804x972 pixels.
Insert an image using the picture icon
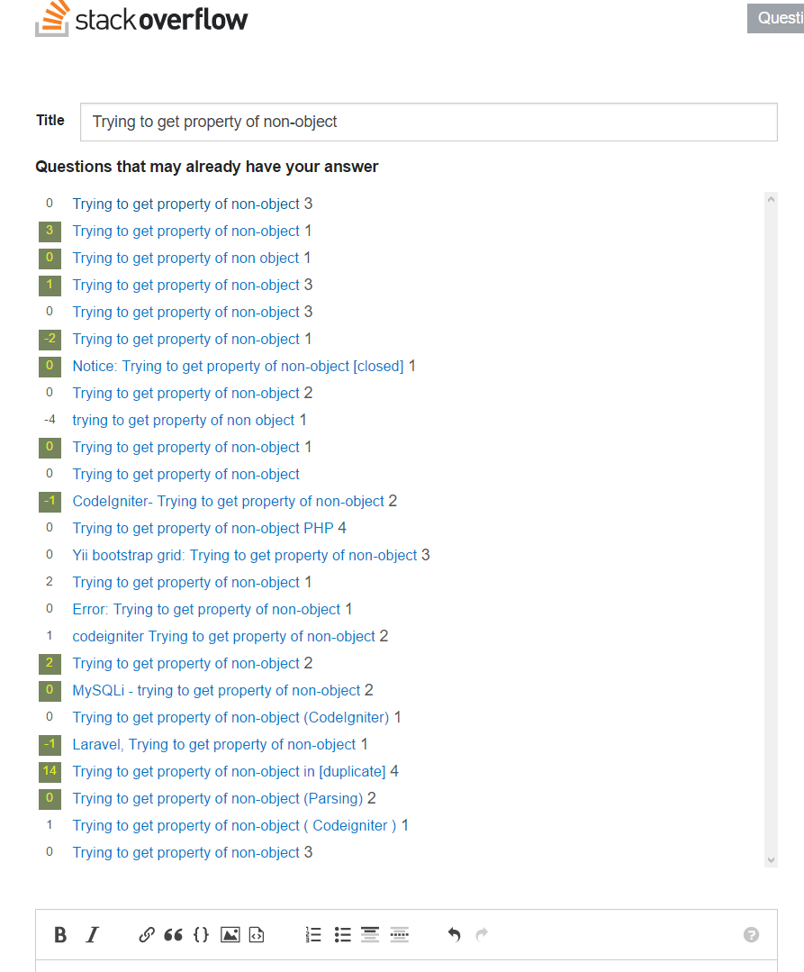click(x=230, y=935)
